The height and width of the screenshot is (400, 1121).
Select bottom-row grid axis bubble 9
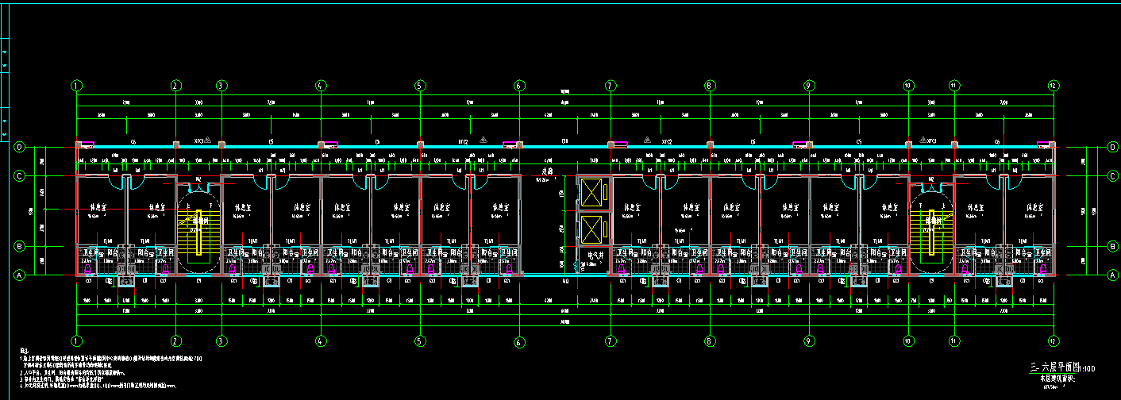tap(808, 341)
